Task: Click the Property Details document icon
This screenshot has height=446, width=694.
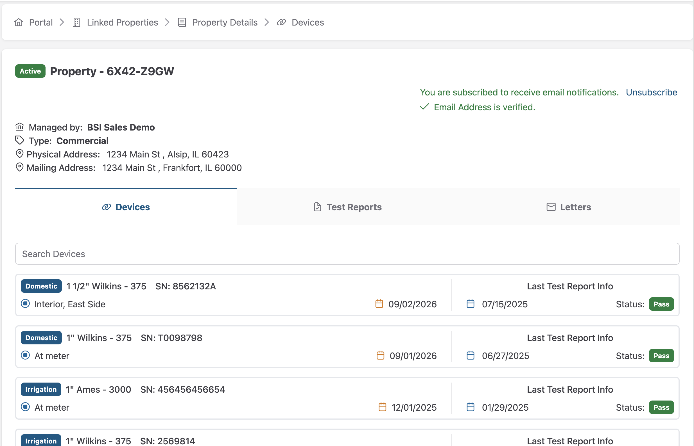Action: click(182, 22)
